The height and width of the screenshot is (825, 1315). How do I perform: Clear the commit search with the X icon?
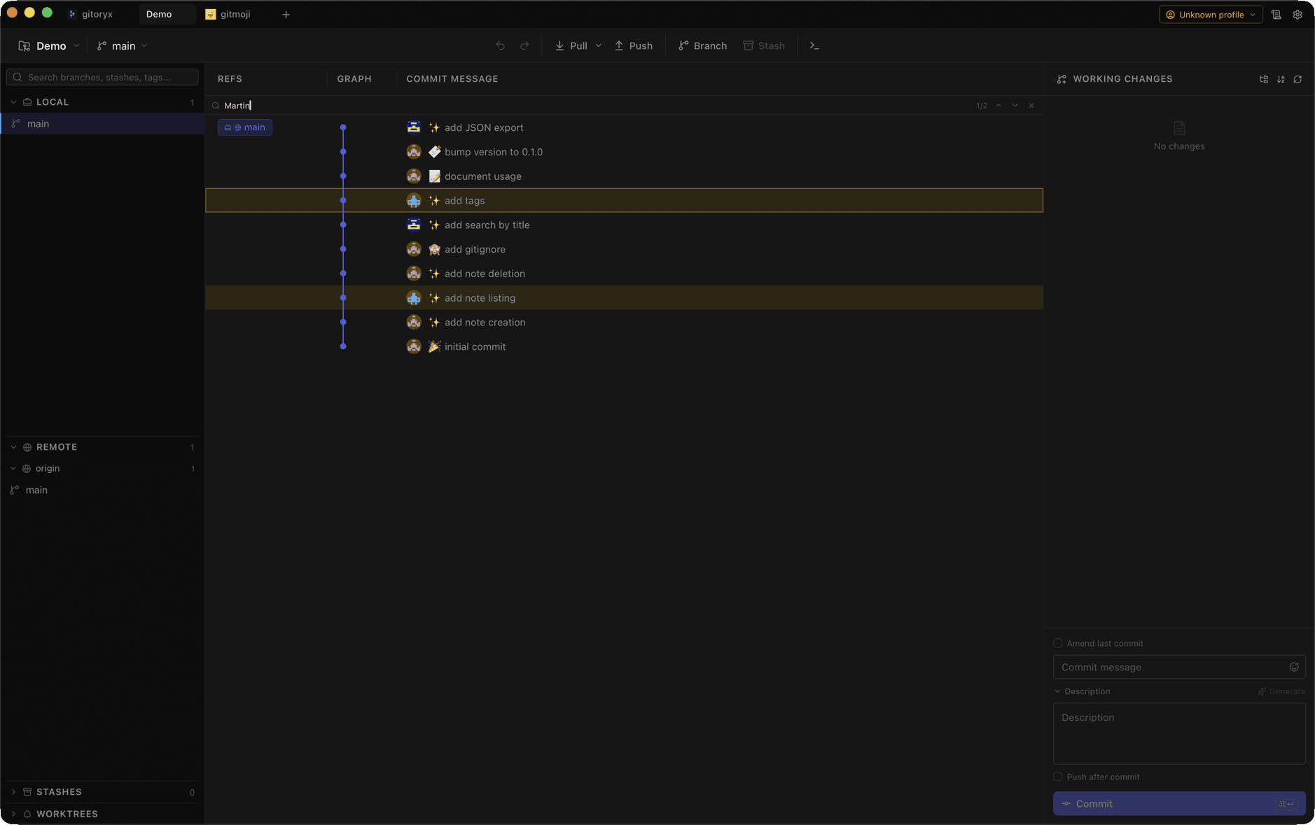1031,106
